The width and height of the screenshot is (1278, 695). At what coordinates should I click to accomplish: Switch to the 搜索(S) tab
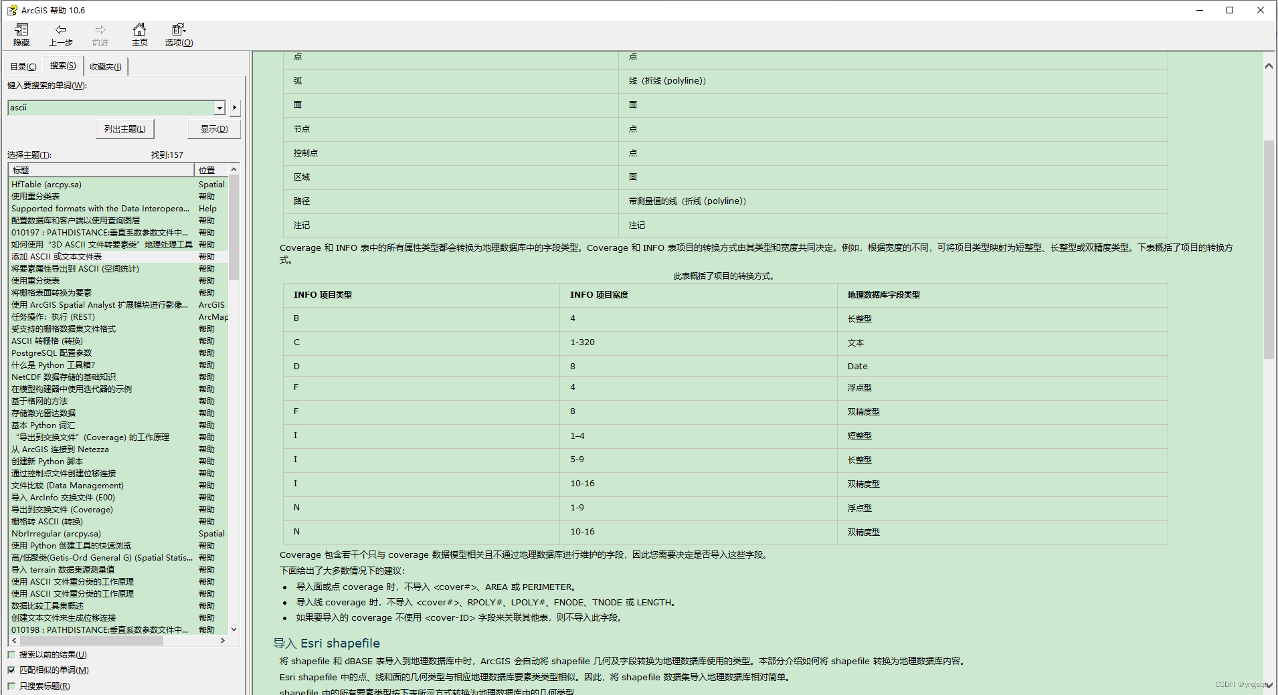(63, 66)
